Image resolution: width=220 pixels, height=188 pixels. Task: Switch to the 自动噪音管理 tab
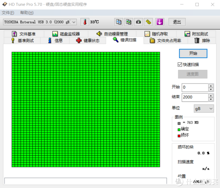coord(112,34)
